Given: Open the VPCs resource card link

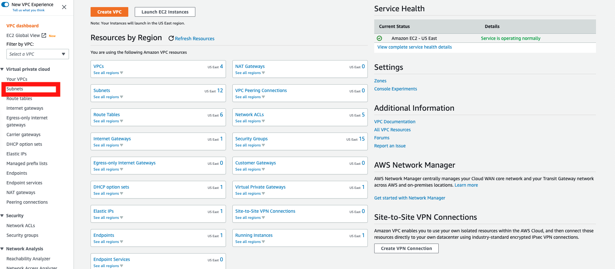Looking at the screenshot, I should (99, 66).
